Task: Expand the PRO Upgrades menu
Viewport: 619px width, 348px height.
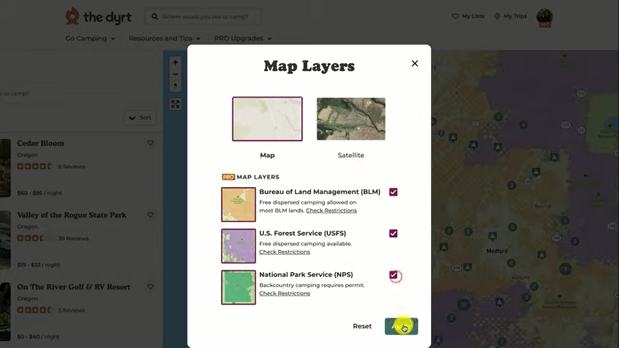Action: 243,39
